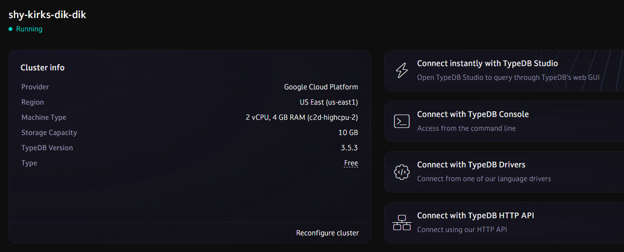Click the underlined Free type link
This screenshot has height=252, width=624.
point(351,163)
